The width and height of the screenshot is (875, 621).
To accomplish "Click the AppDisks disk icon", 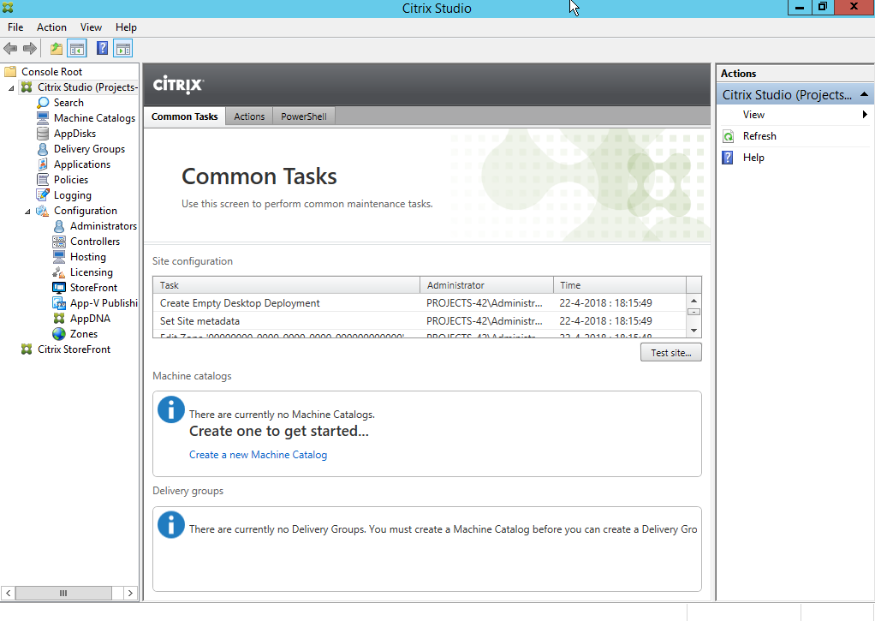I will (43, 134).
